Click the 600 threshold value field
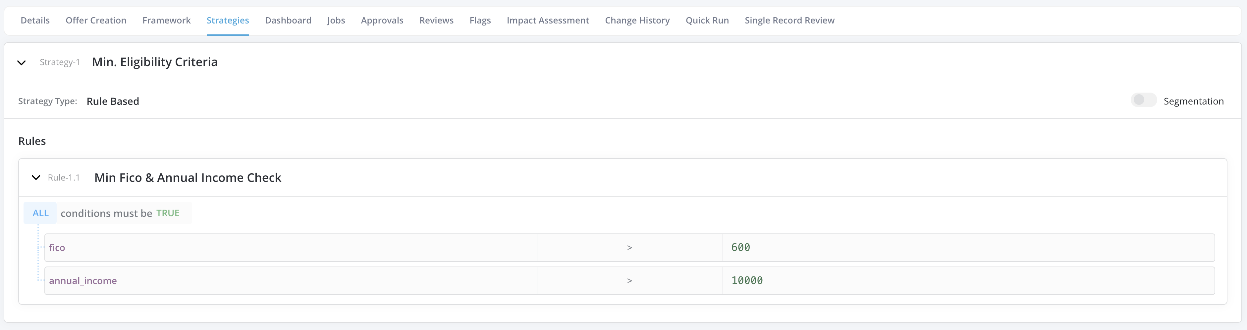Screen dimensions: 1247x330 [x=968, y=248]
